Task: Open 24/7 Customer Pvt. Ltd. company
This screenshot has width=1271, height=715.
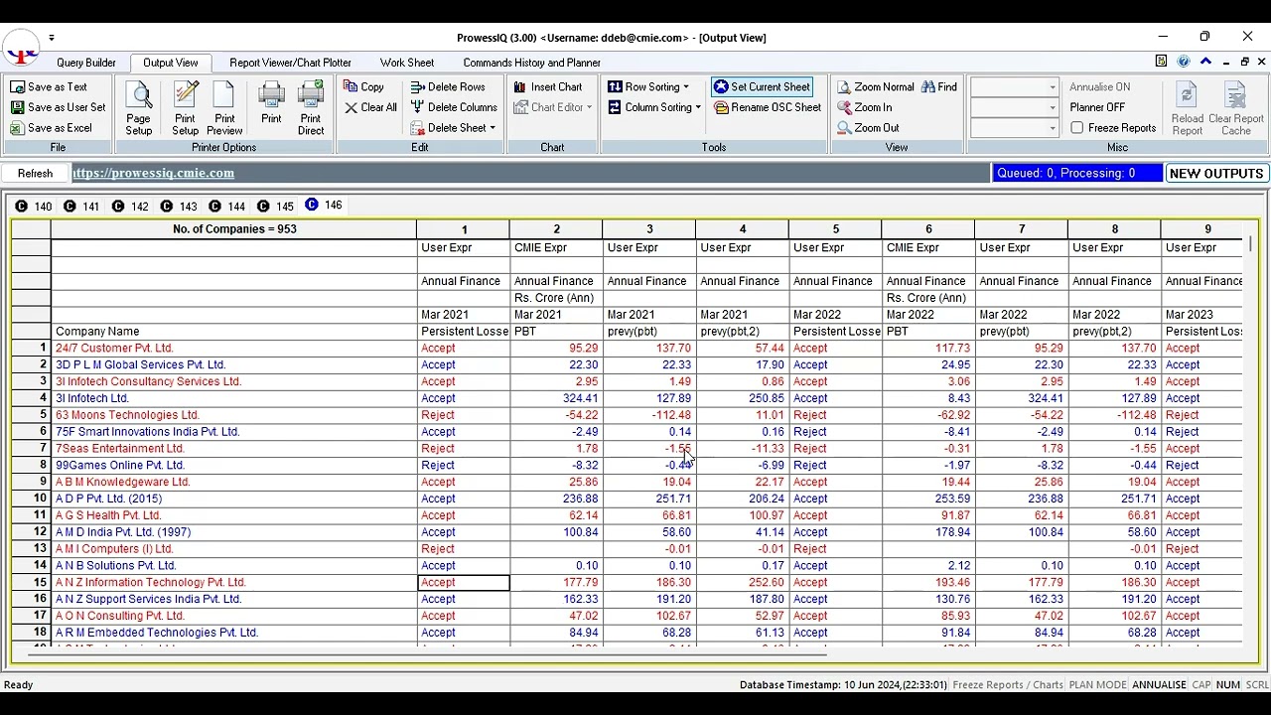Action: 114,349
